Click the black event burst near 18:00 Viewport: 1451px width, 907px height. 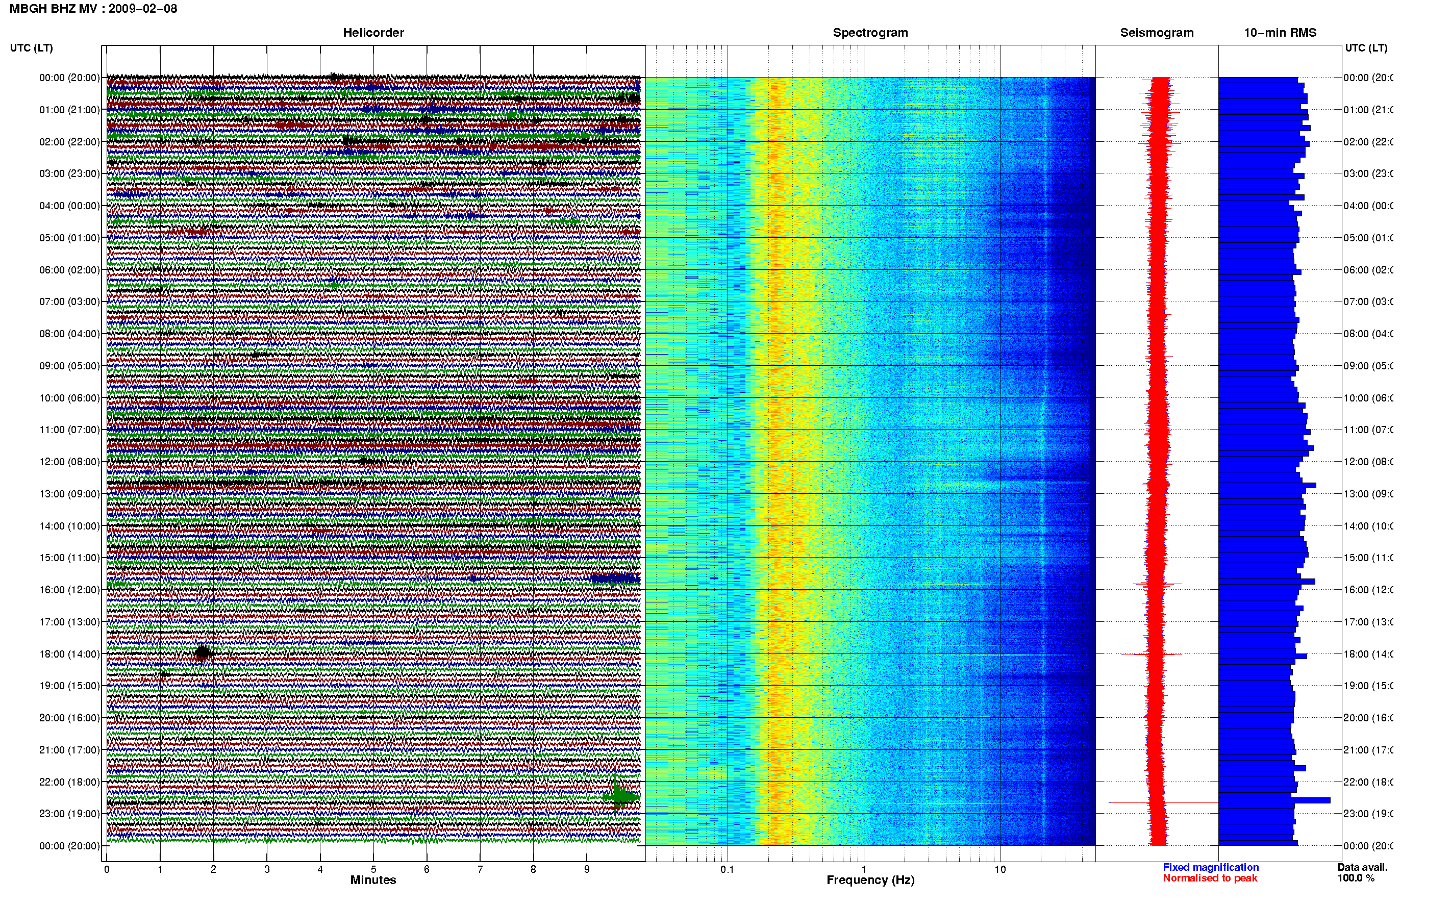(203, 652)
